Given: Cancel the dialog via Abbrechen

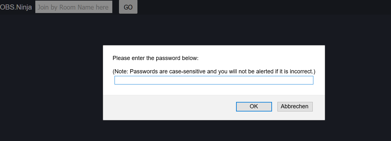Looking at the screenshot, I should pos(295,106).
